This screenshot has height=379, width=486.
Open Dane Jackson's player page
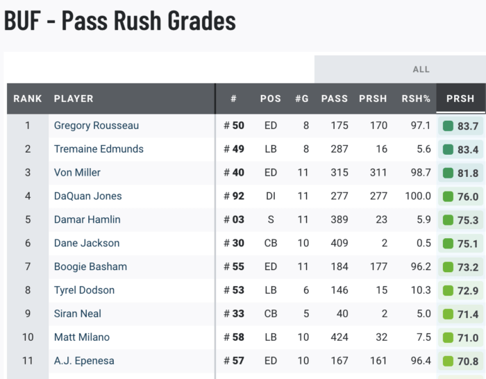click(87, 243)
